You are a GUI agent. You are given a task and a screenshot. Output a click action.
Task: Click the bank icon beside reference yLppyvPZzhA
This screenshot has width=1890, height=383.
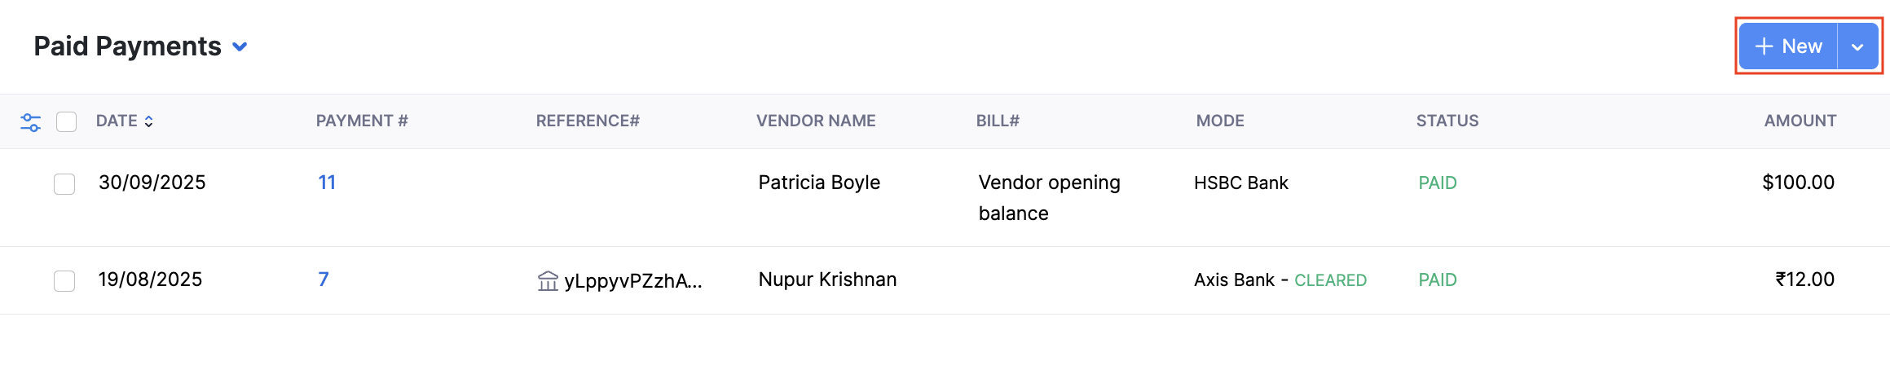click(548, 281)
